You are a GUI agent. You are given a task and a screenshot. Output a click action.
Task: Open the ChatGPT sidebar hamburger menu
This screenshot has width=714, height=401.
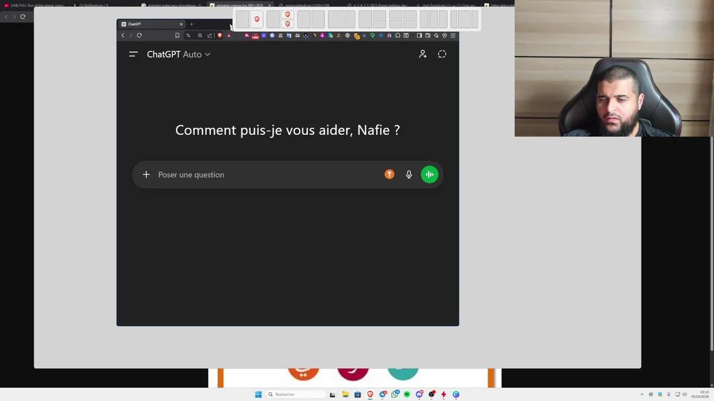(133, 54)
